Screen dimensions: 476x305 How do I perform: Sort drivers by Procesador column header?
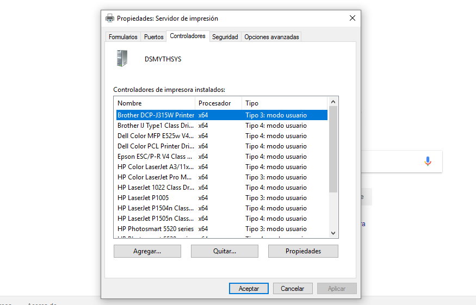pos(218,103)
